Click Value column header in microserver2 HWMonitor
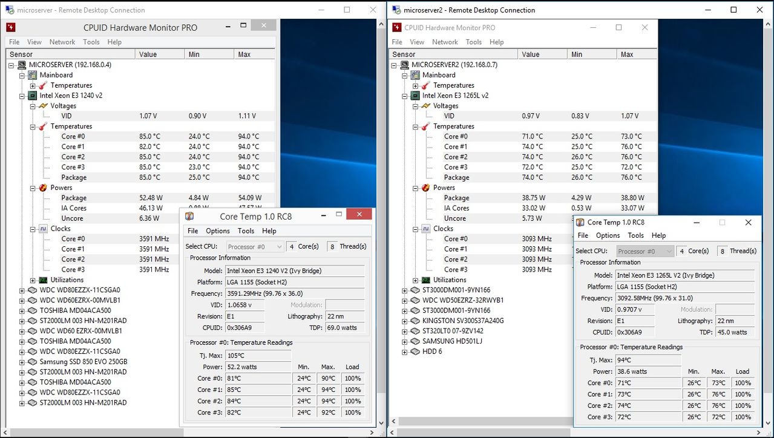This screenshot has height=438, width=774. pyautogui.click(x=543, y=54)
